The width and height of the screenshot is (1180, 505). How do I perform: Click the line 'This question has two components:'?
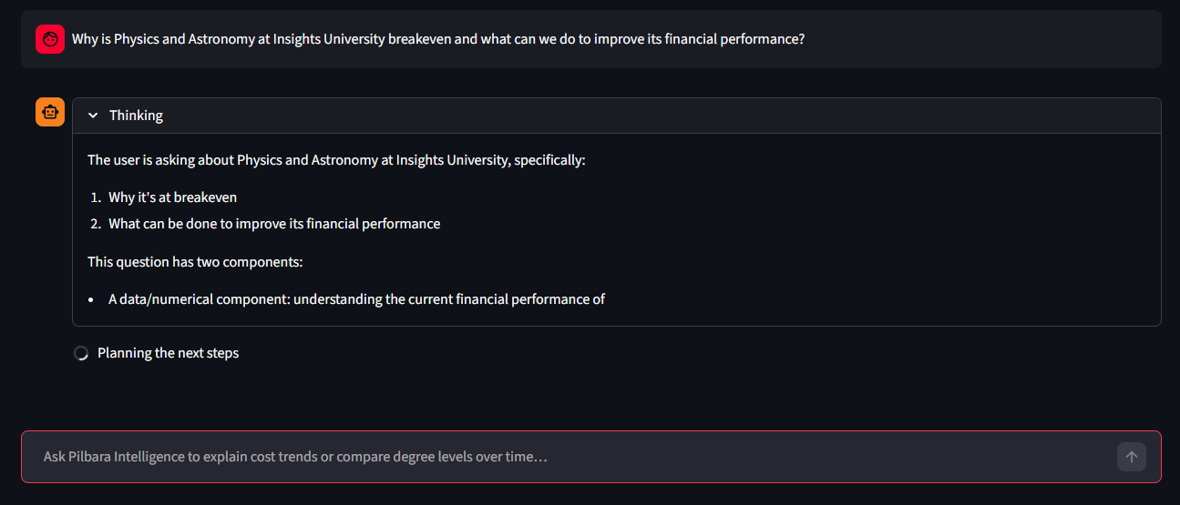[194, 262]
